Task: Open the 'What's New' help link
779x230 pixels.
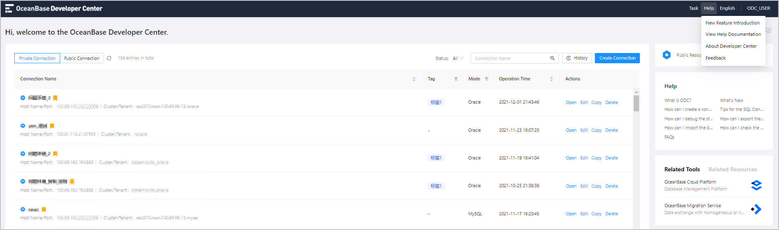Action: point(732,100)
